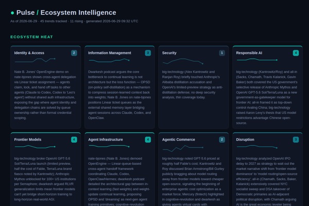
Task: Click the Security trend sparkline
Action: pyautogui.click(x=183, y=61)
